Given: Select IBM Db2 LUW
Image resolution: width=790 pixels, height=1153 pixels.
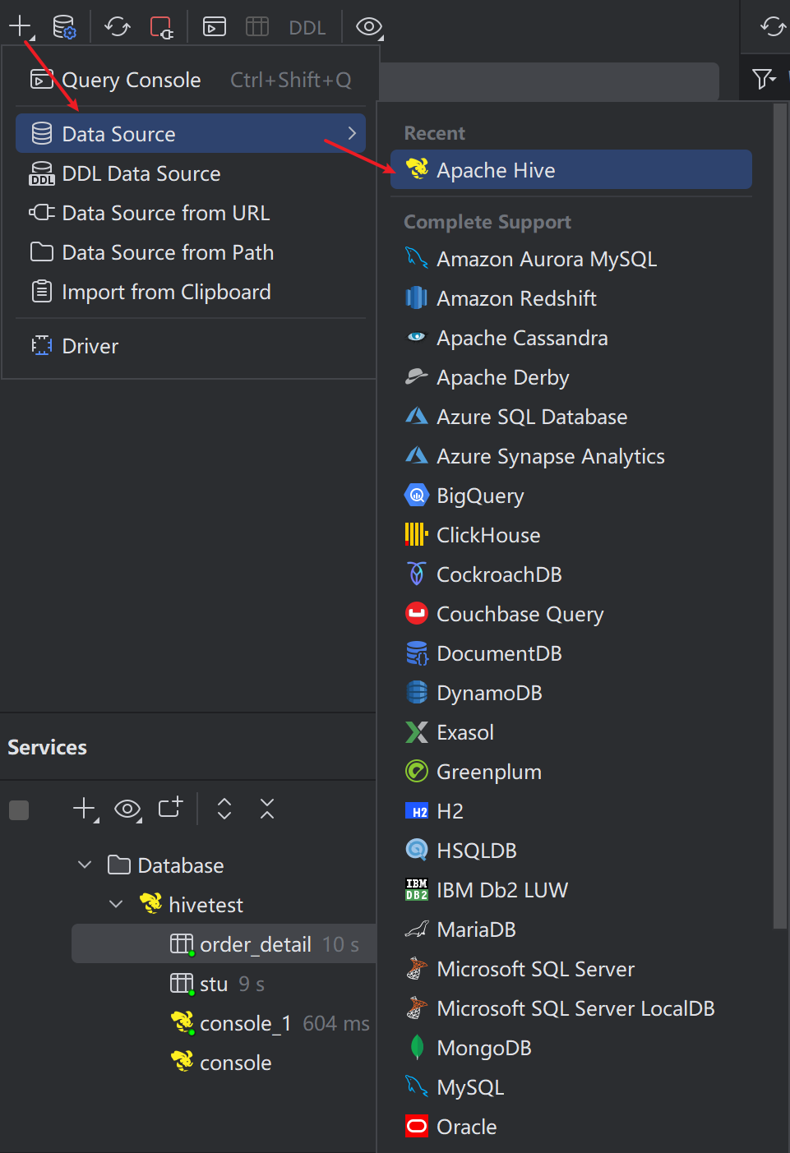Looking at the screenshot, I should [x=571, y=890].
